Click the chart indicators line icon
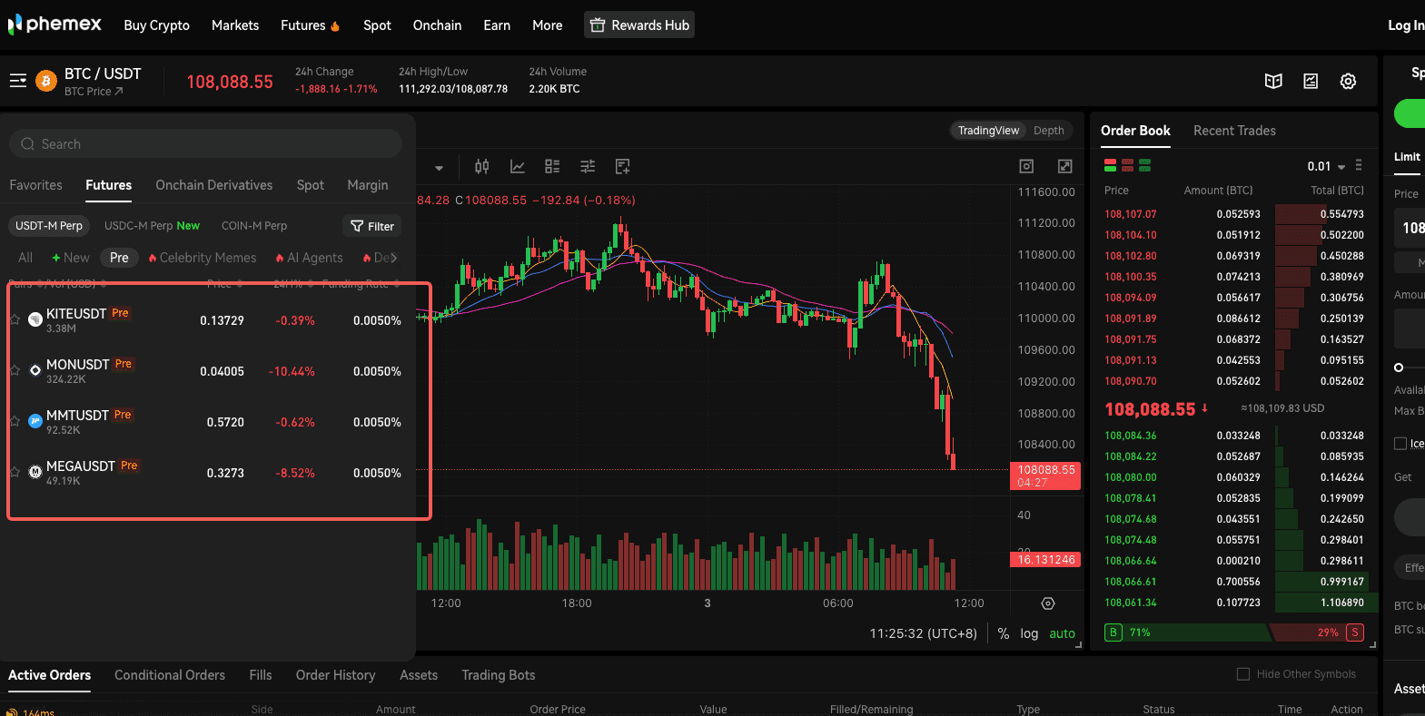Viewport: 1425px width, 716px height. tap(517, 166)
